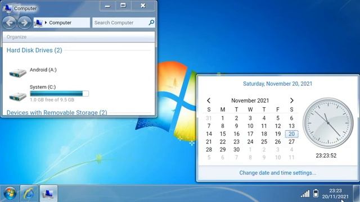Select November 4 in calendar

click(264, 118)
